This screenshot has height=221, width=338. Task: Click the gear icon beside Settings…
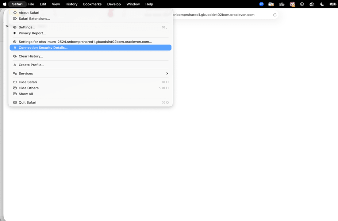point(15,27)
